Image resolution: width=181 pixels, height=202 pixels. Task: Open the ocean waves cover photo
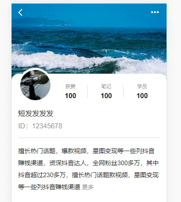pyautogui.click(x=89, y=38)
